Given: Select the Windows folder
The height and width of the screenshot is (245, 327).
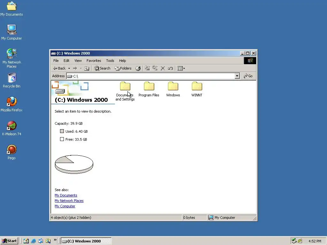Looking at the screenshot, I should [x=173, y=90].
